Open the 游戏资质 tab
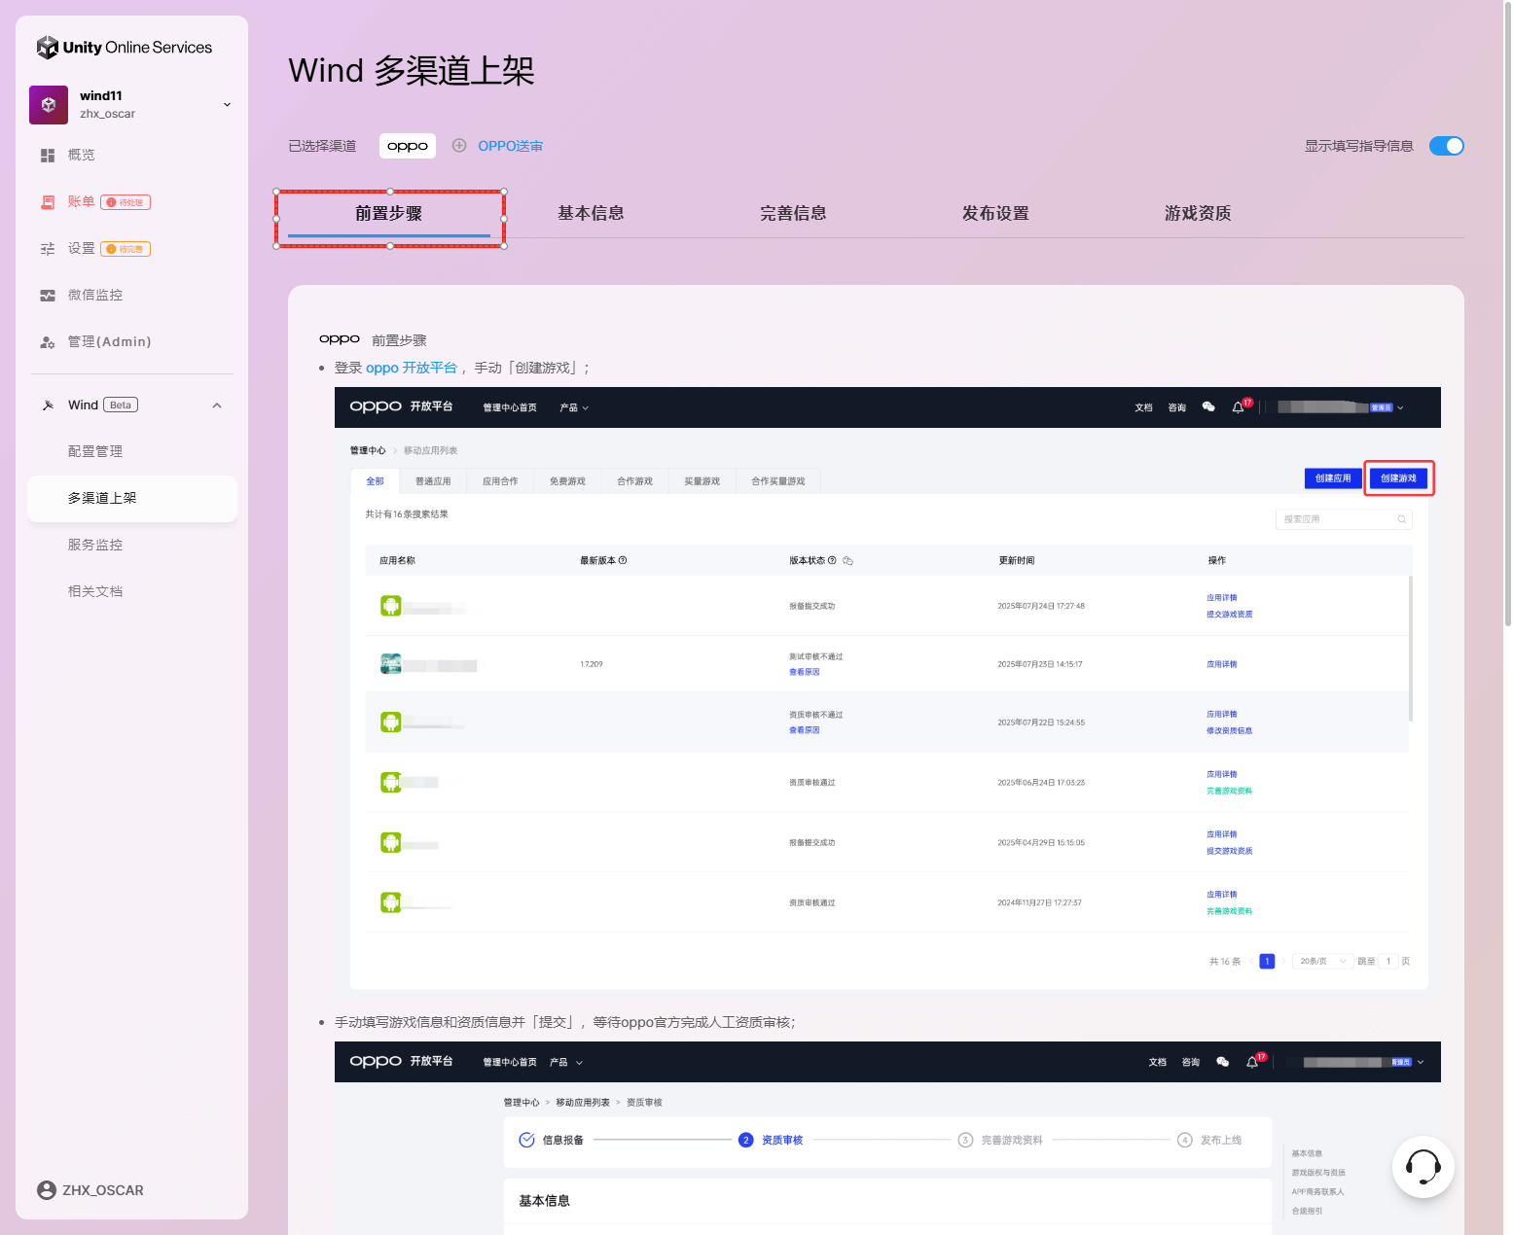The height and width of the screenshot is (1235, 1513). pyautogui.click(x=1198, y=214)
